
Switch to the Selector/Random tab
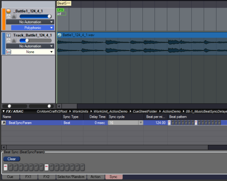[x=71, y=177]
